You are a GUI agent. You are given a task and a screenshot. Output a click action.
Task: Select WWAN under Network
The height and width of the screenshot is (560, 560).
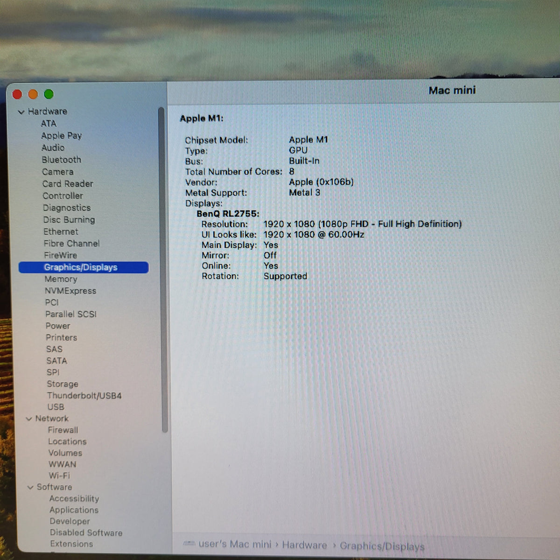(62, 464)
